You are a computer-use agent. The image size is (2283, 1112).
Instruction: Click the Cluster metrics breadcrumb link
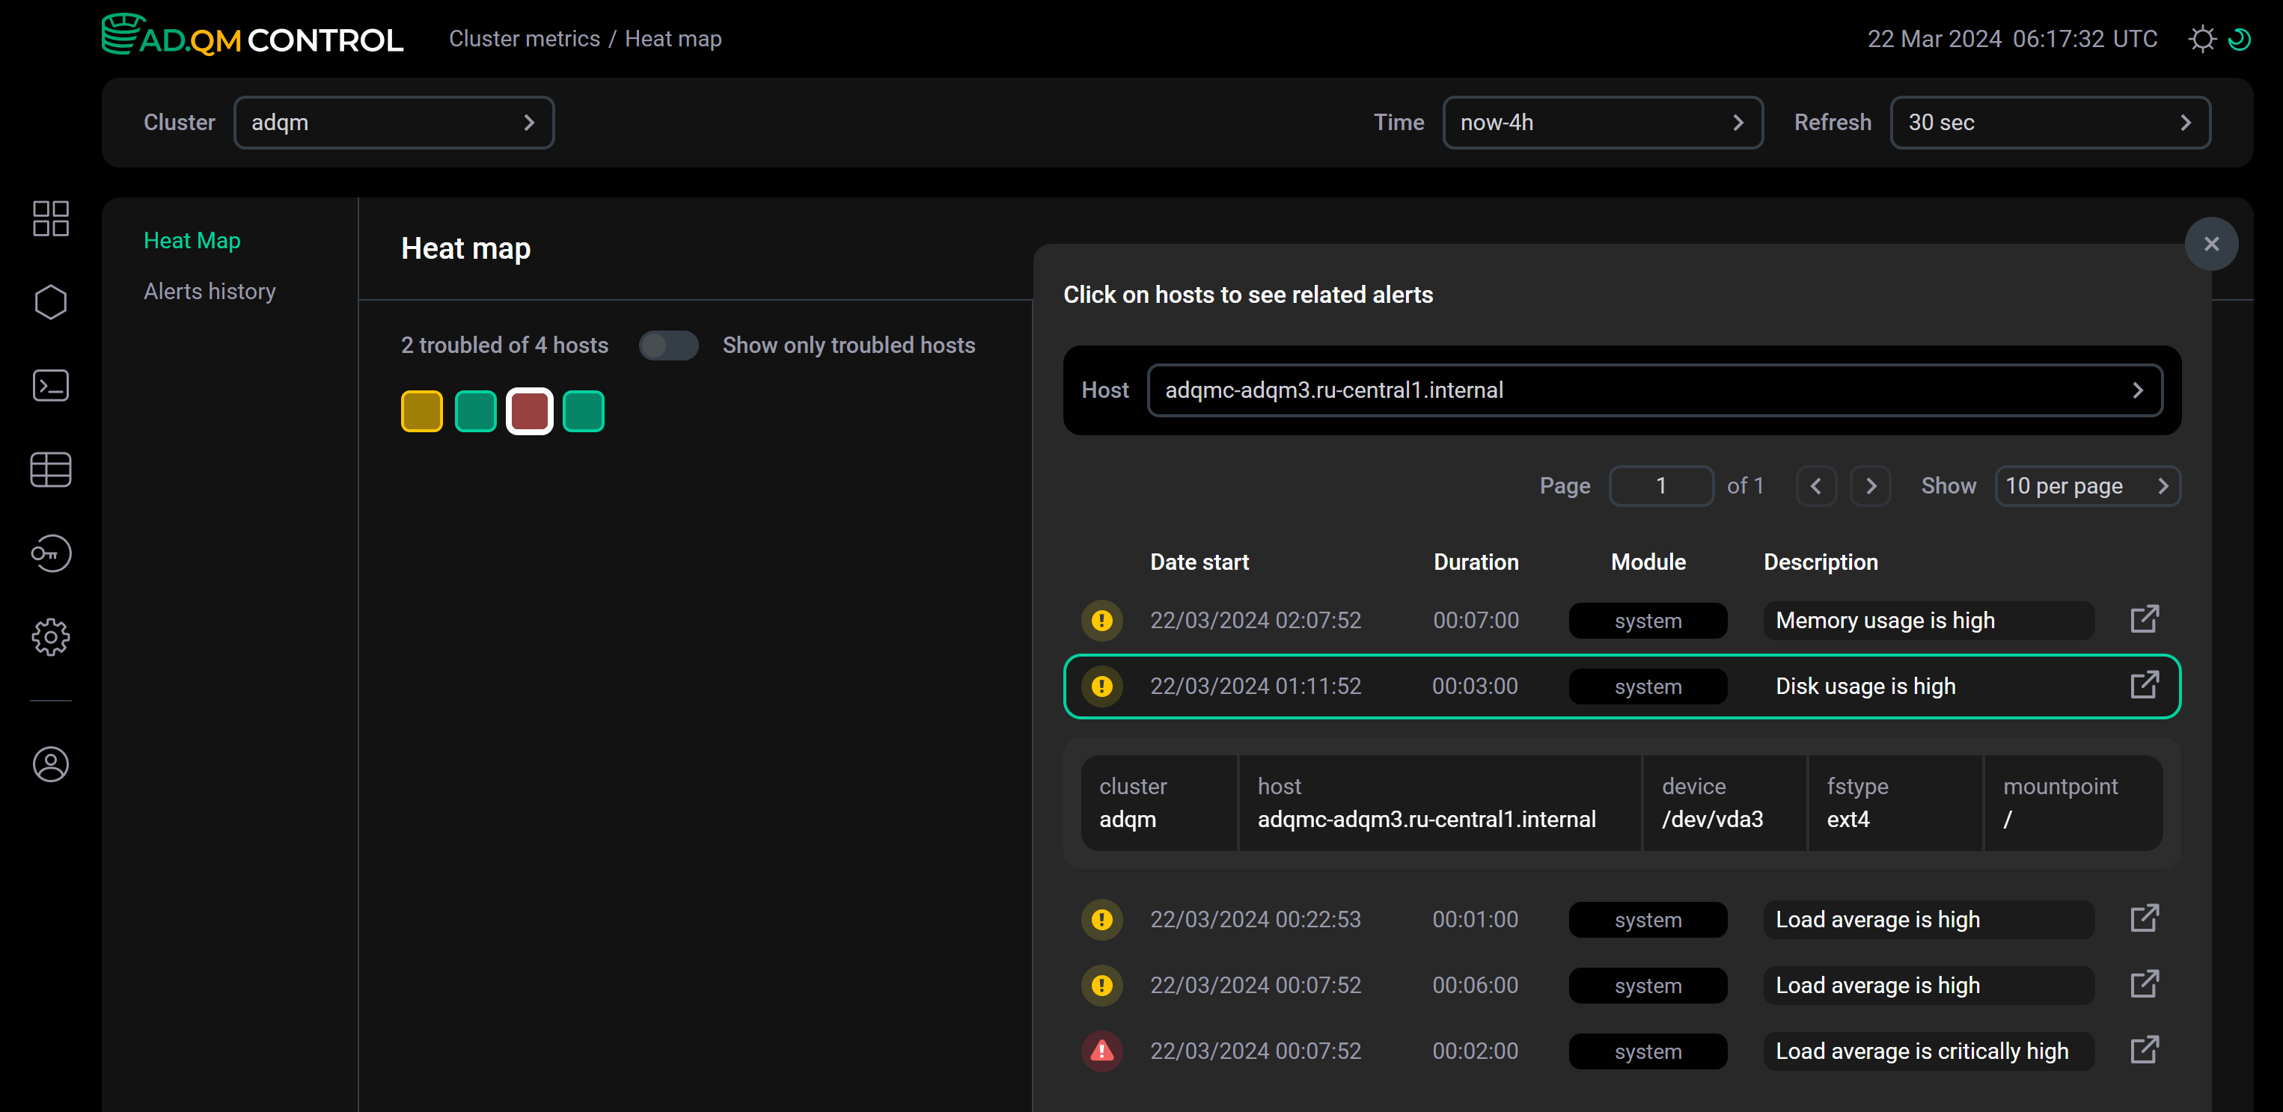pos(524,39)
